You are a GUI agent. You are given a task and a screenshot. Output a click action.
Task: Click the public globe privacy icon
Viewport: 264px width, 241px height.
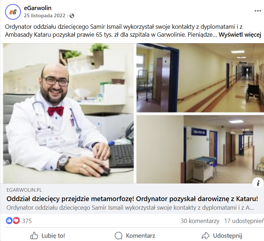click(72, 15)
